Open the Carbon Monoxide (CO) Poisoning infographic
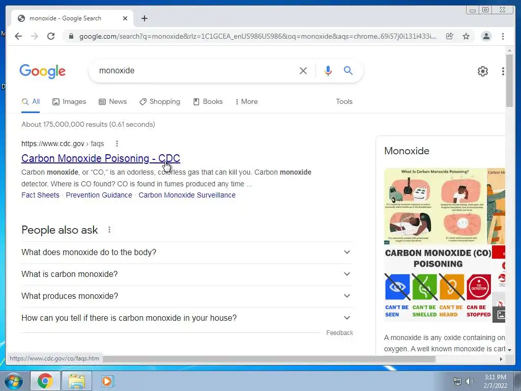The height and width of the screenshot is (391, 521). (x=438, y=284)
